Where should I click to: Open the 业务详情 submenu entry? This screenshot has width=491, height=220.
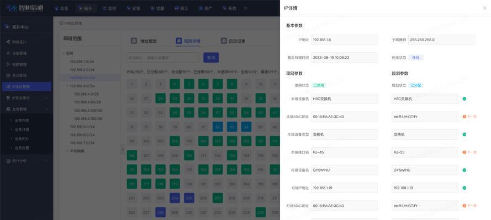click(x=22, y=129)
